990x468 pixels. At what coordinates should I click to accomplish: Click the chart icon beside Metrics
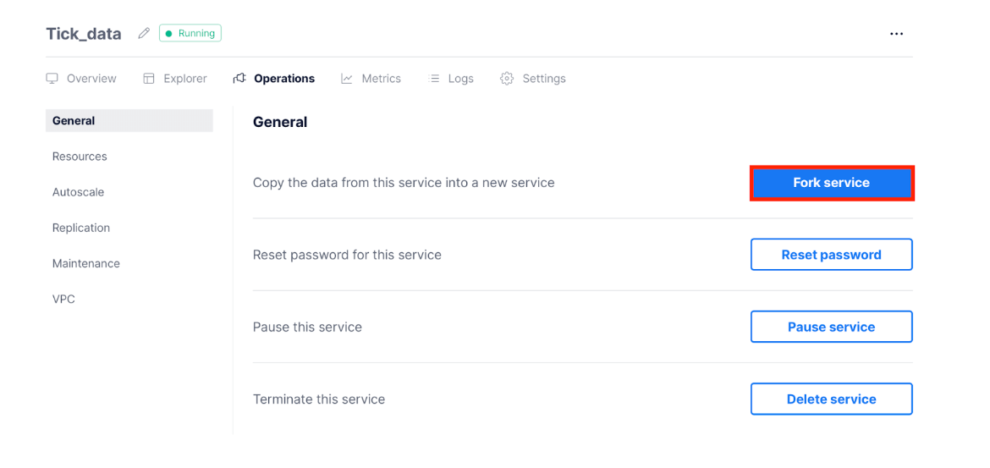[347, 79]
